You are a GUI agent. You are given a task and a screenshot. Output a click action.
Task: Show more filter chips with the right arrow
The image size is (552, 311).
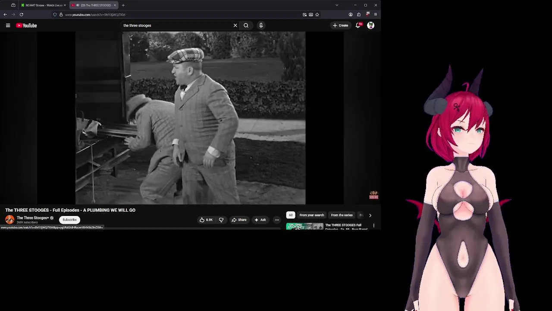tap(370, 215)
